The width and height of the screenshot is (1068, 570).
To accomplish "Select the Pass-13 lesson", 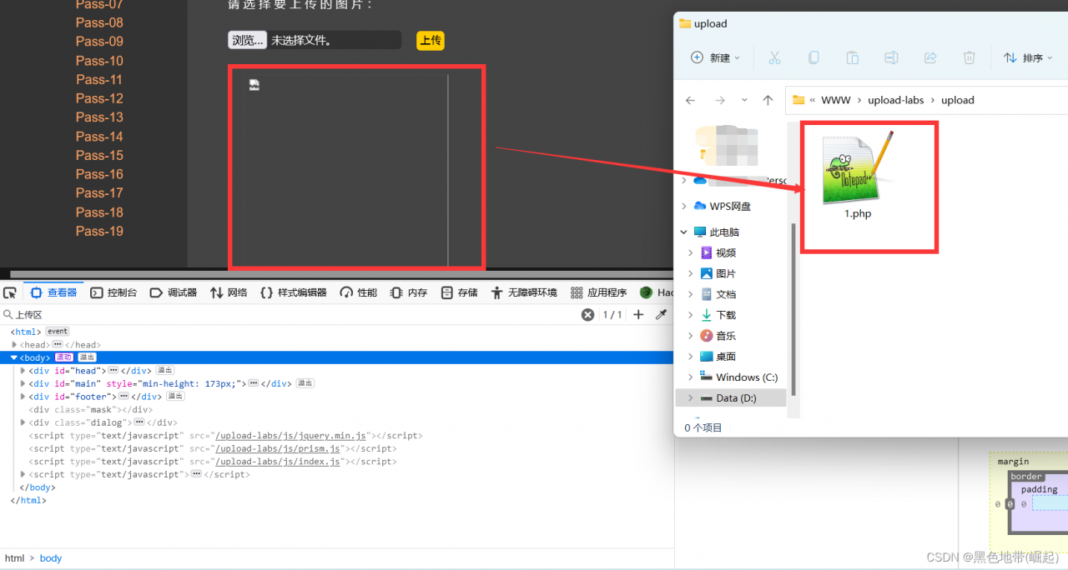I will click(x=99, y=117).
